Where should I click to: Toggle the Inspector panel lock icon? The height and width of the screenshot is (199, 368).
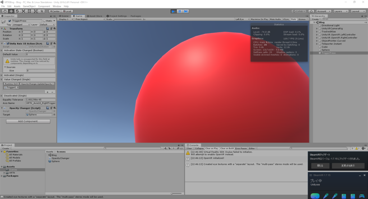pyautogui.click(x=51, y=16)
